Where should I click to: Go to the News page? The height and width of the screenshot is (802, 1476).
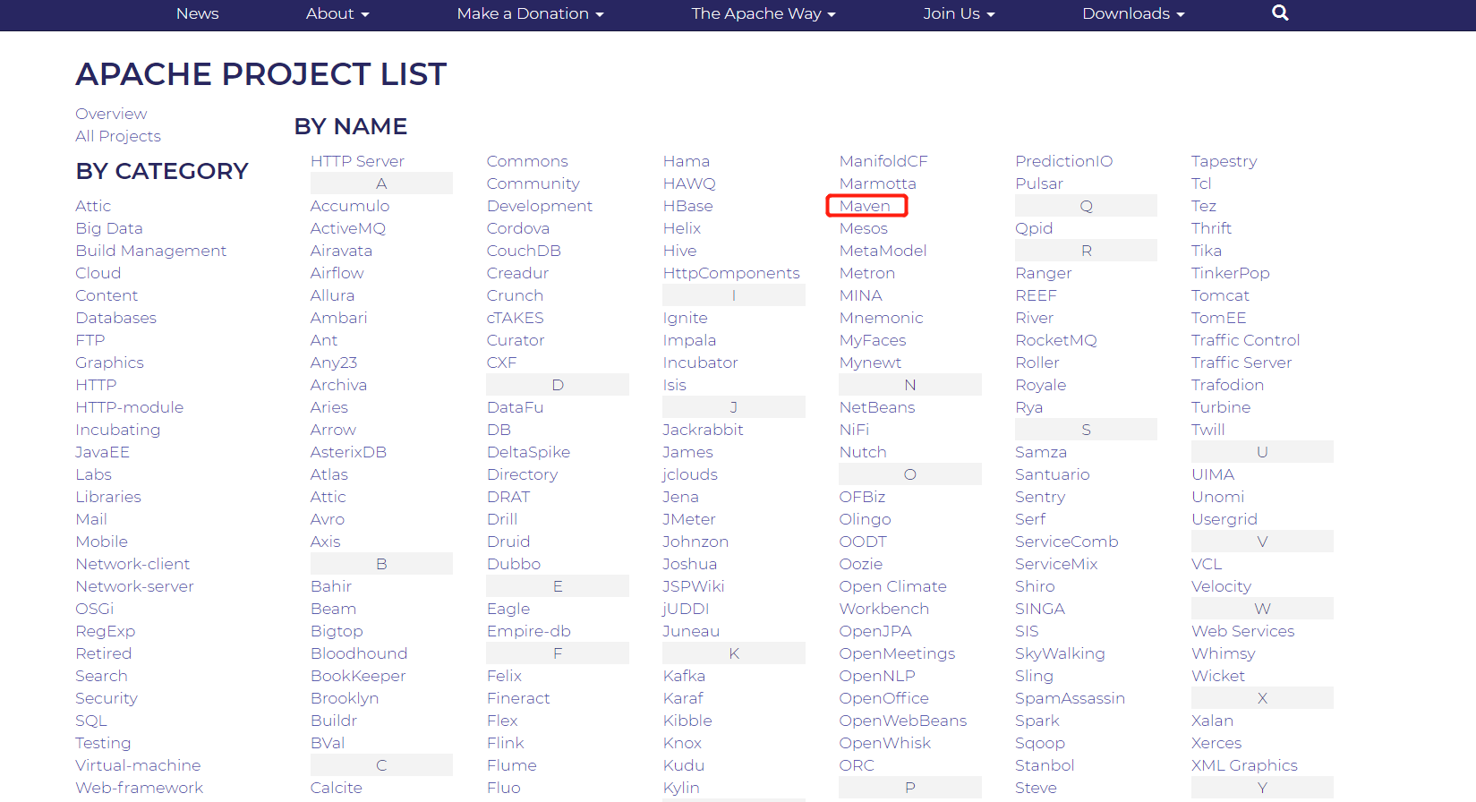tap(197, 13)
